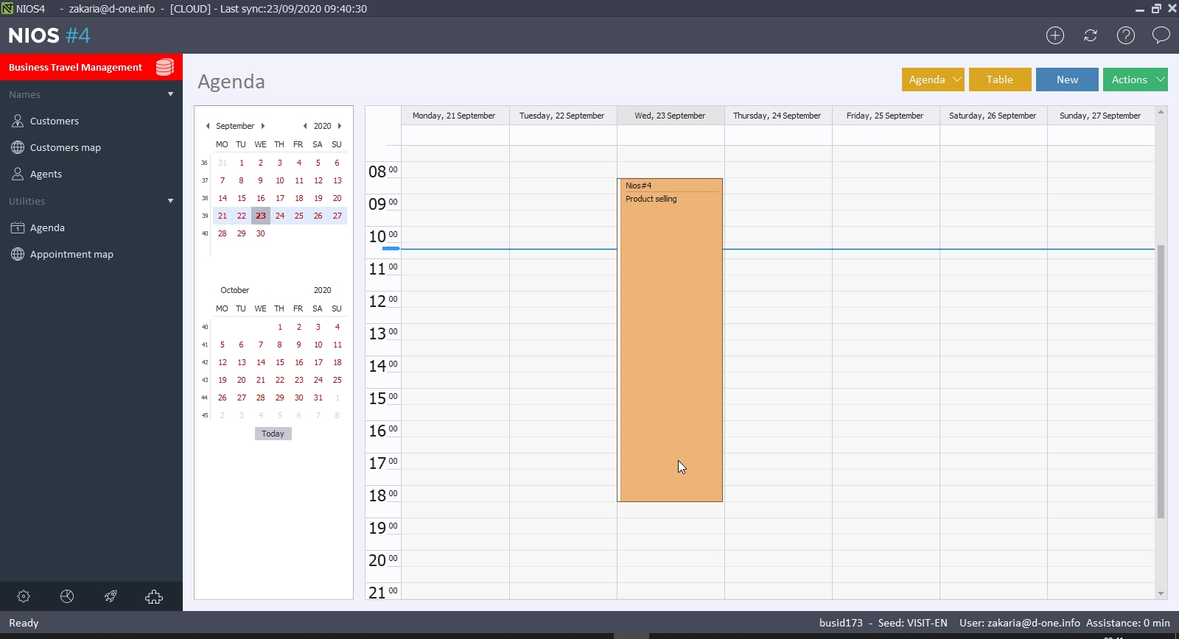Click the add (plus) icon in header
This screenshot has width=1179, height=639.
1055,35
